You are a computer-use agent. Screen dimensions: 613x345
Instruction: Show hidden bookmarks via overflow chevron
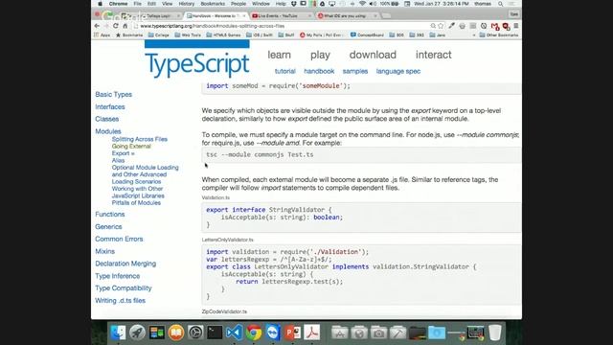click(474, 34)
